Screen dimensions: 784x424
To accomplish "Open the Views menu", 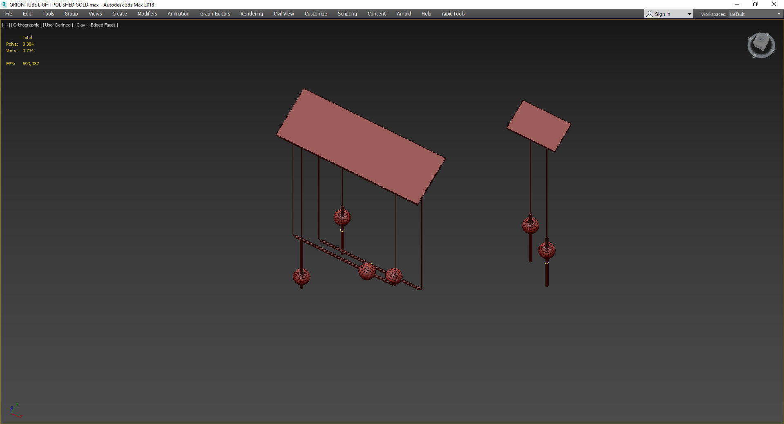I will (x=95, y=14).
